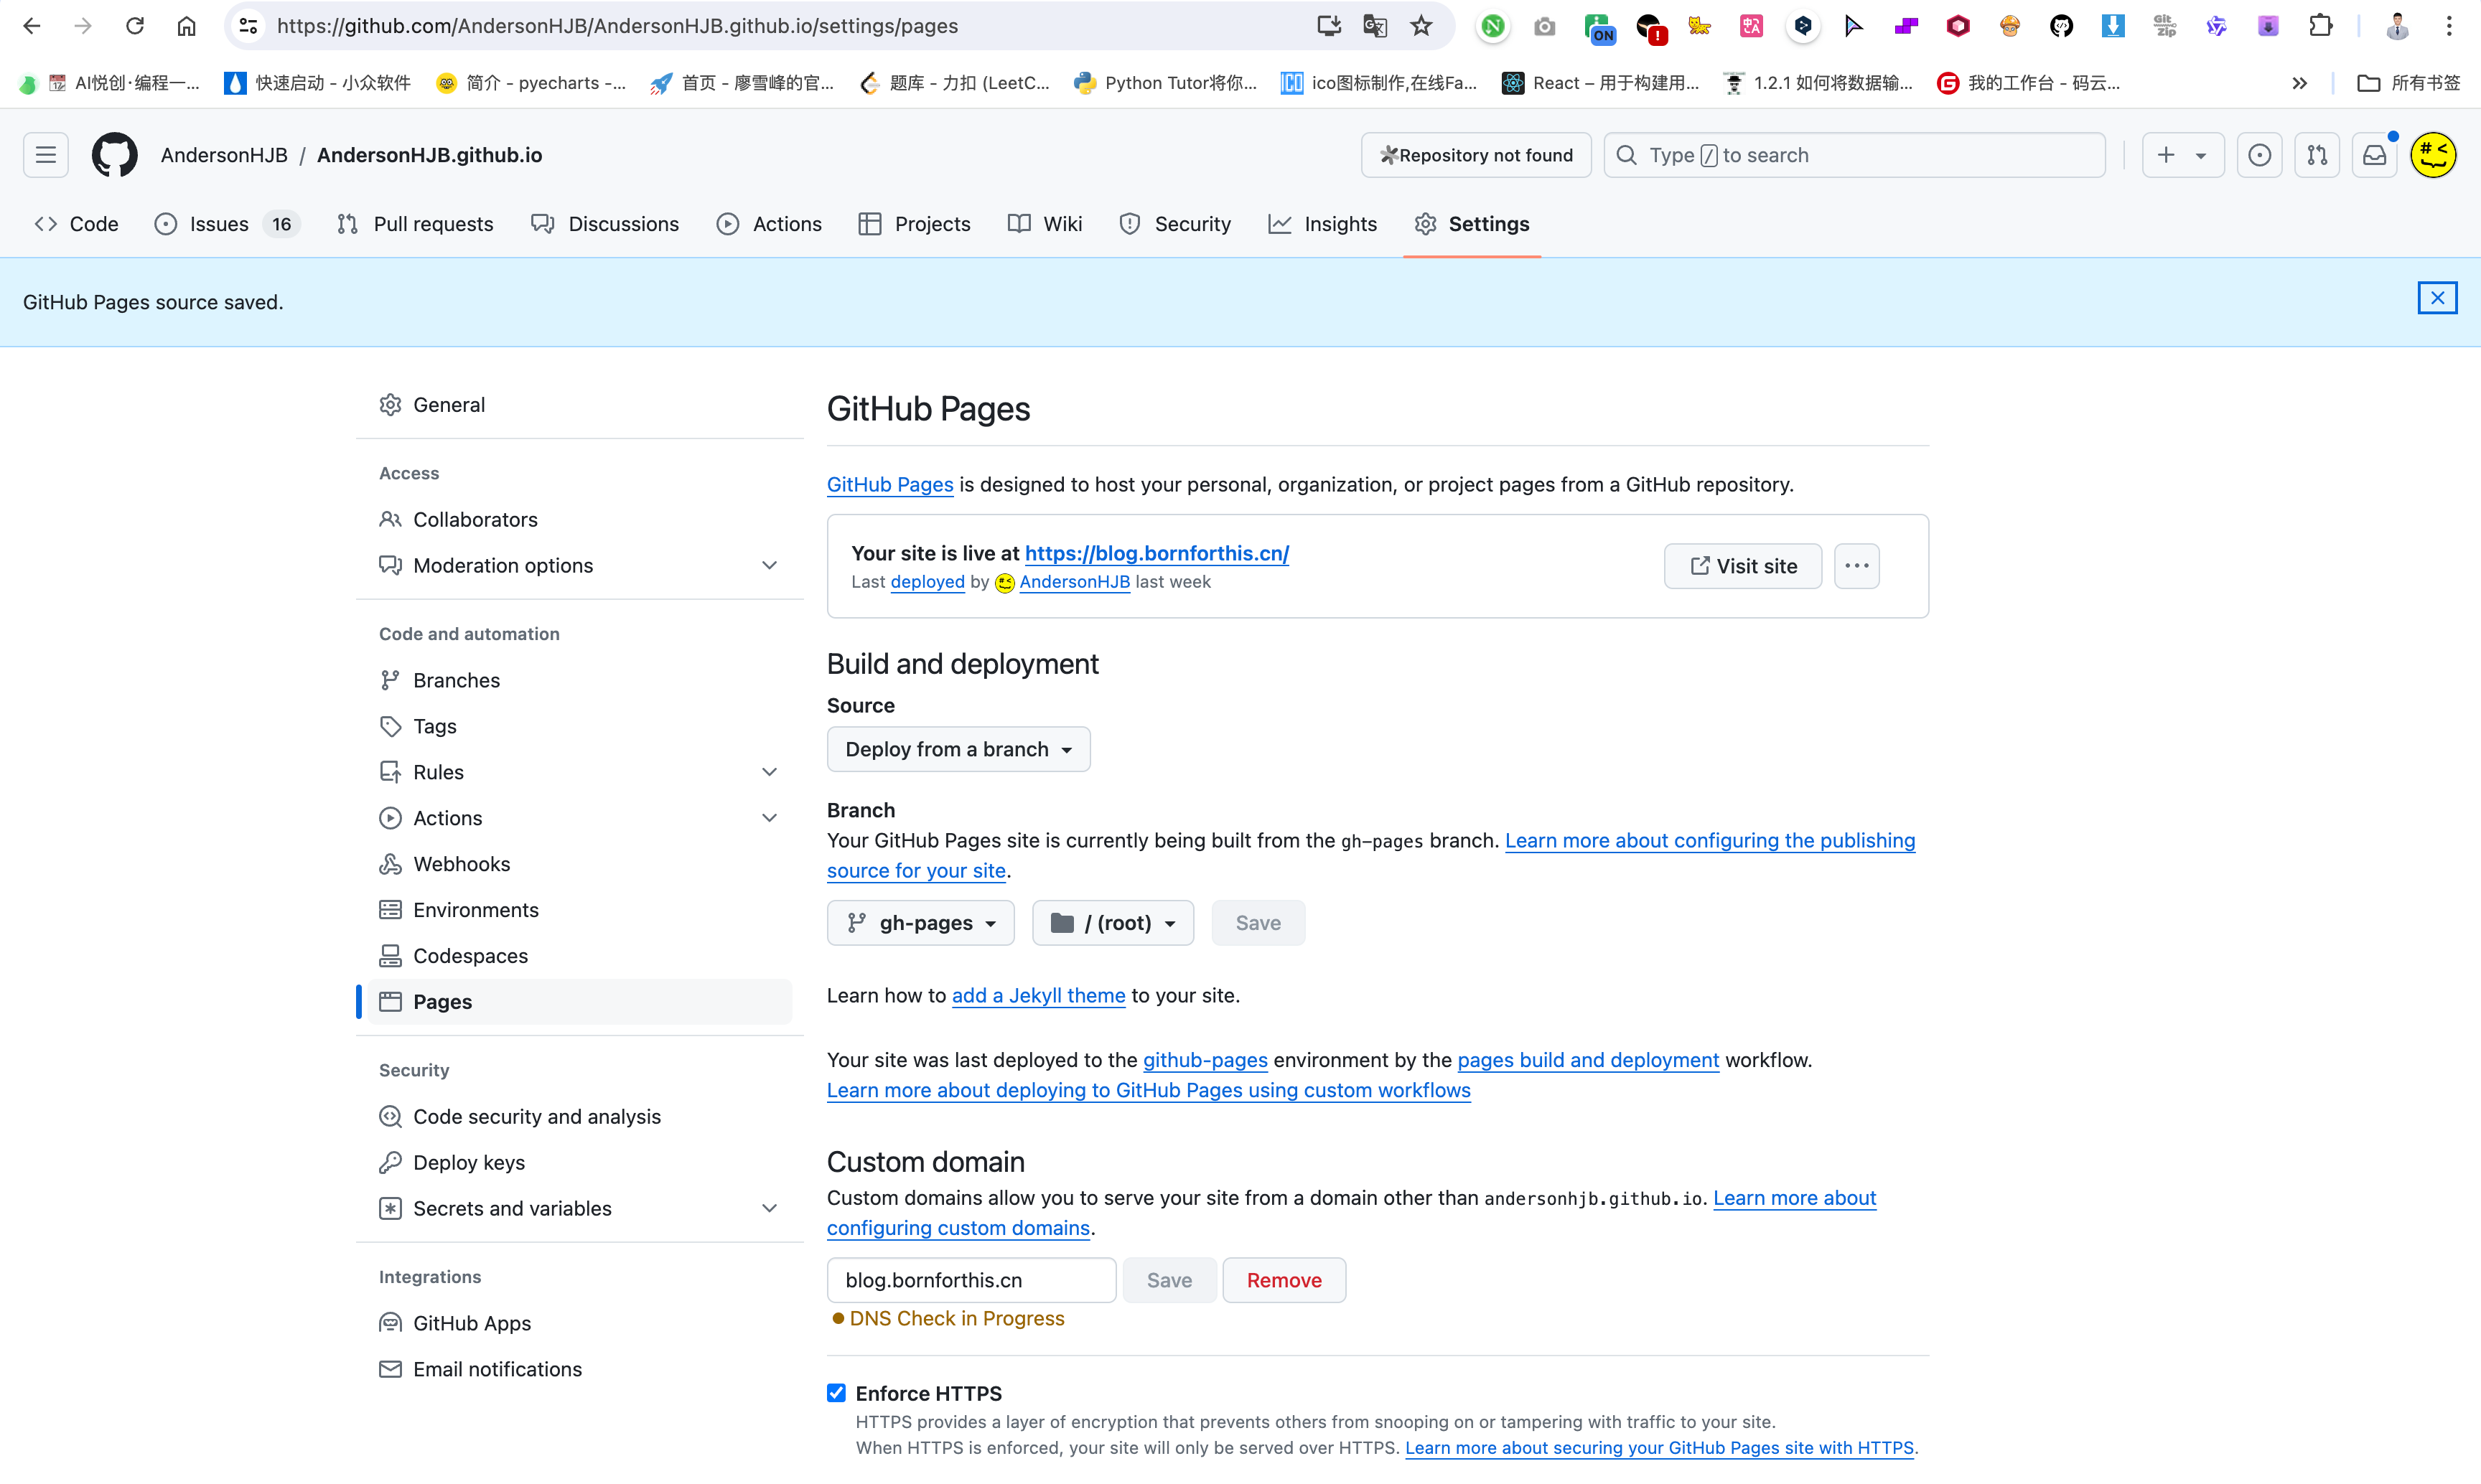Expand Secrets and variables in sidebar
The width and height of the screenshot is (2481, 1484).
coord(770,1208)
